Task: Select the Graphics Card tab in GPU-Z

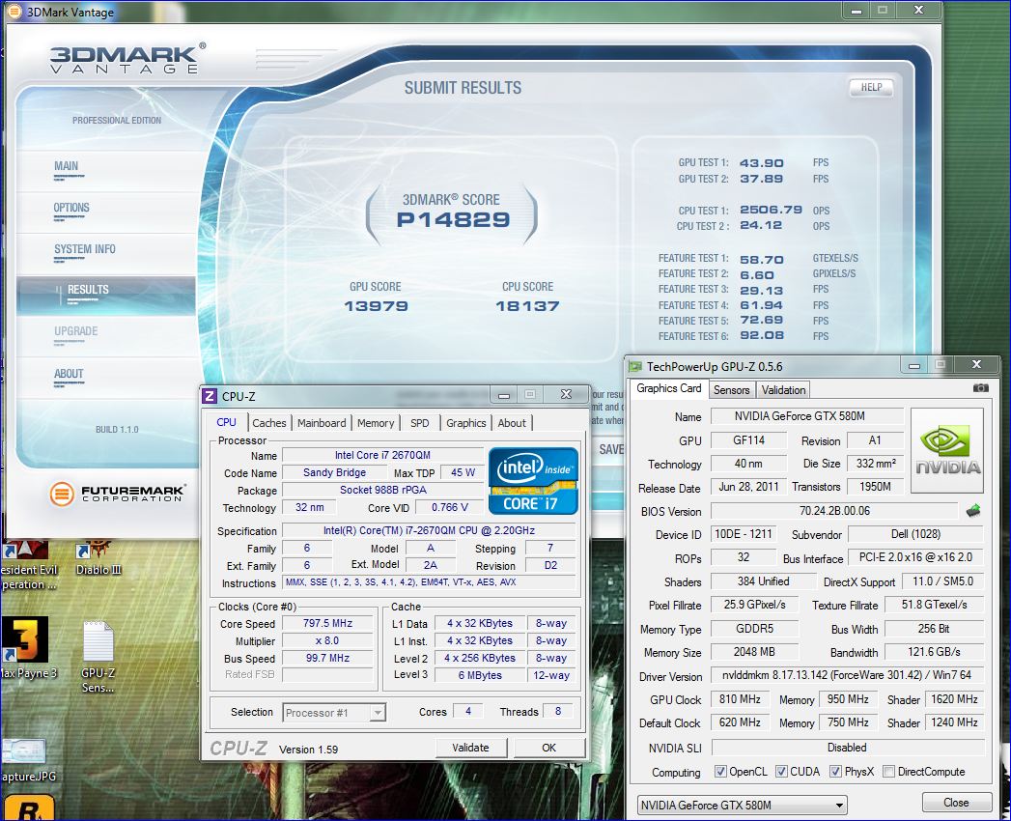Action: [x=668, y=388]
